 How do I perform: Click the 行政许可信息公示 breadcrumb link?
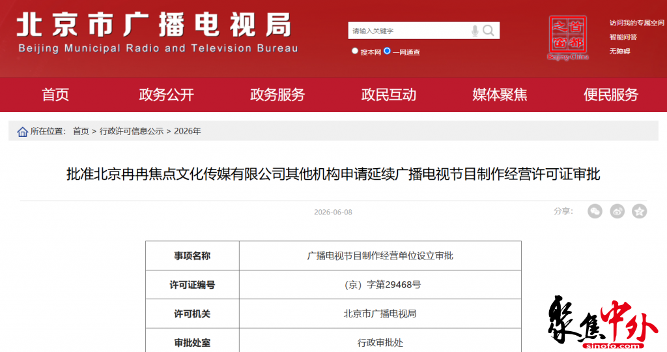[132, 132]
